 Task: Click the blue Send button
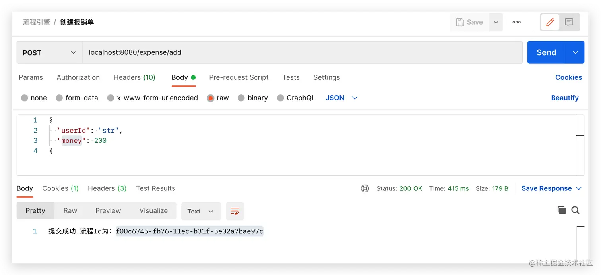click(x=547, y=52)
